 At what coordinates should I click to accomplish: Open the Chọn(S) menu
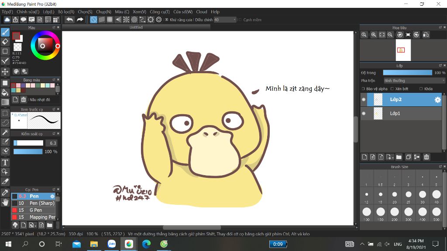point(85,12)
